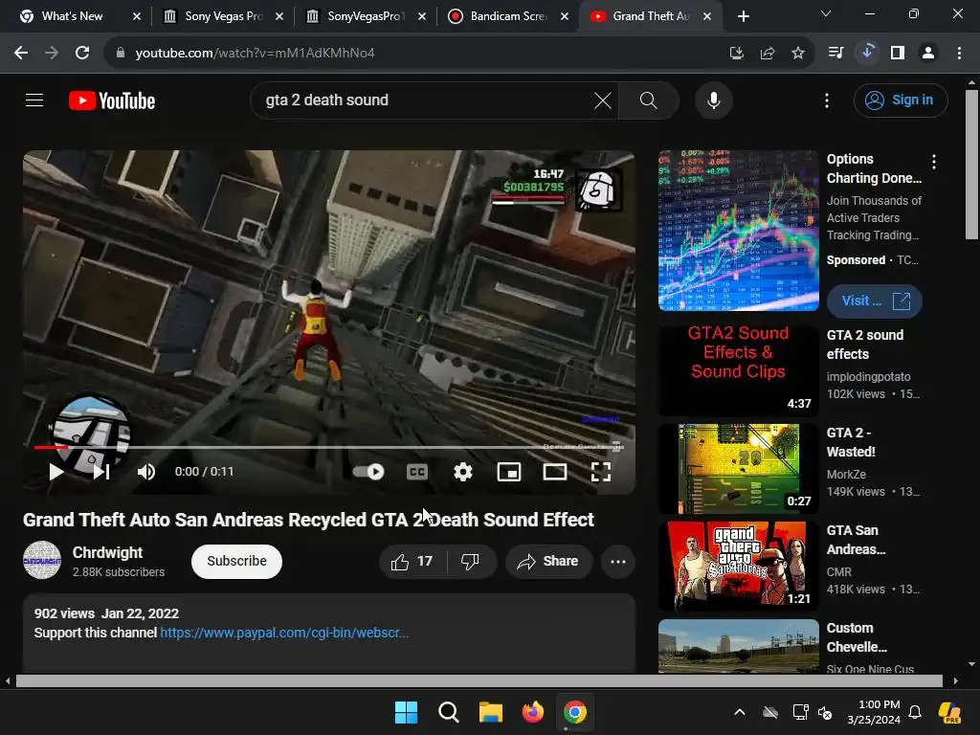The width and height of the screenshot is (980, 735).
Task: Show hidden tray icons chevron
Action: [x=740, y=712]
